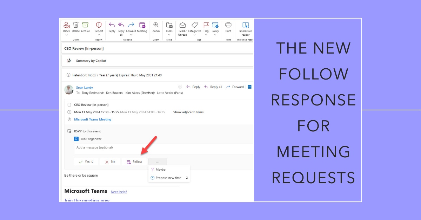Screen dimensions: 421x220
Task: Select Propose new time menu option
Action: (x=168, y=178)
